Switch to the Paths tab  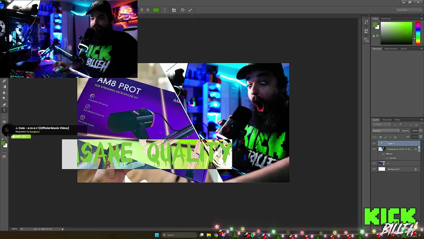pyautogui.click(x=397, y=120)
